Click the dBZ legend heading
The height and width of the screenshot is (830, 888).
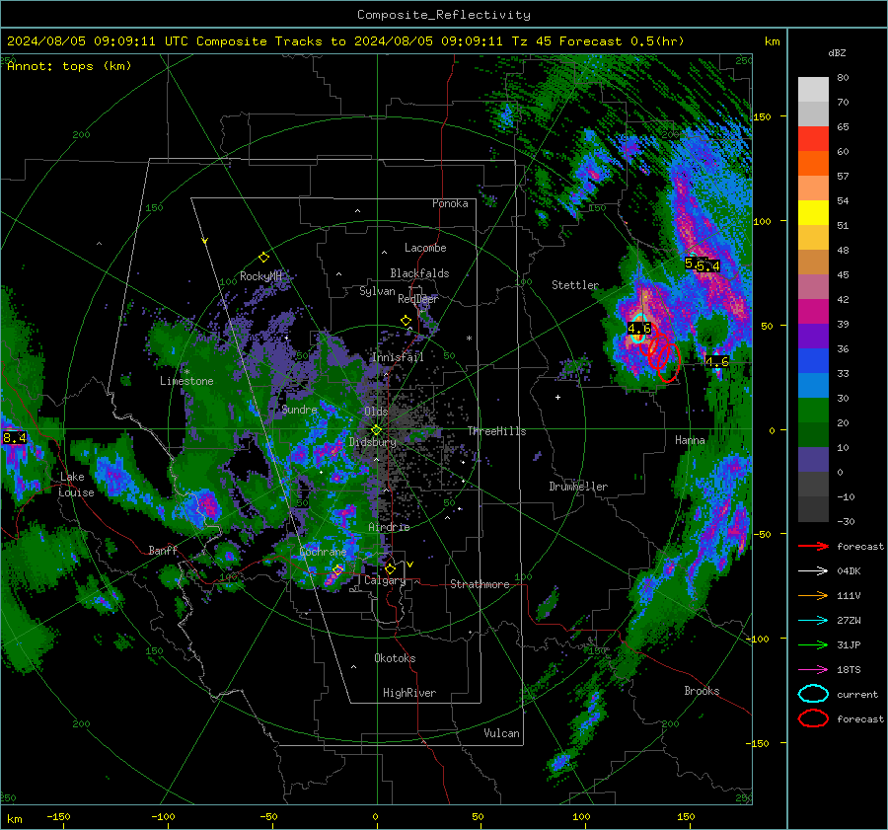pyautogui.click(x=837, y=52)
